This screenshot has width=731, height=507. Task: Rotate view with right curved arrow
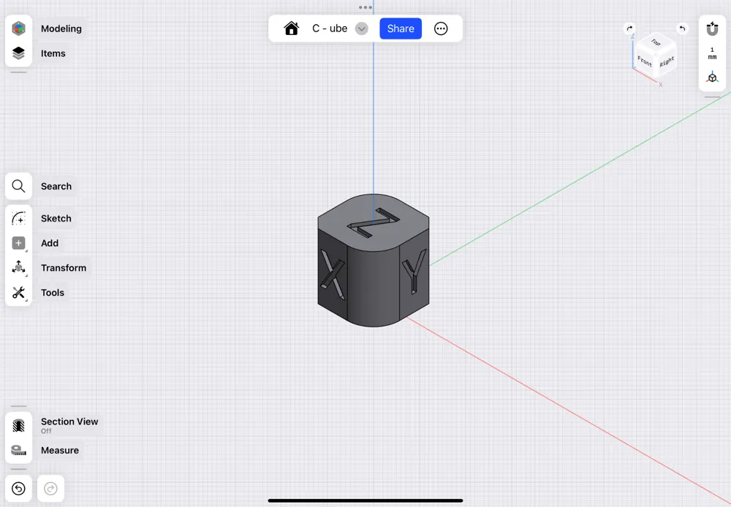(629, 28)
